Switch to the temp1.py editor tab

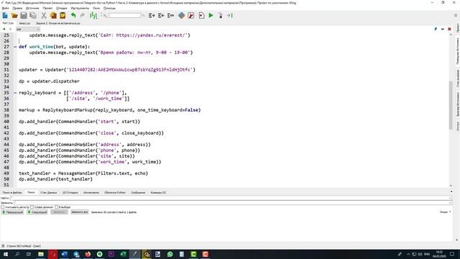coord(24,23)
